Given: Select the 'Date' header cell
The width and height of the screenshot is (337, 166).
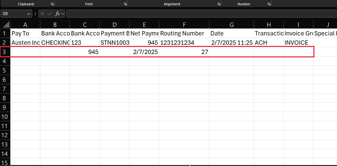Looking at the screenshot, I should tap(231, 33).
